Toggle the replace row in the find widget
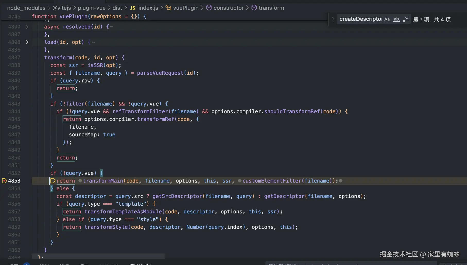 pyautogui.click(x=333, y=20)
